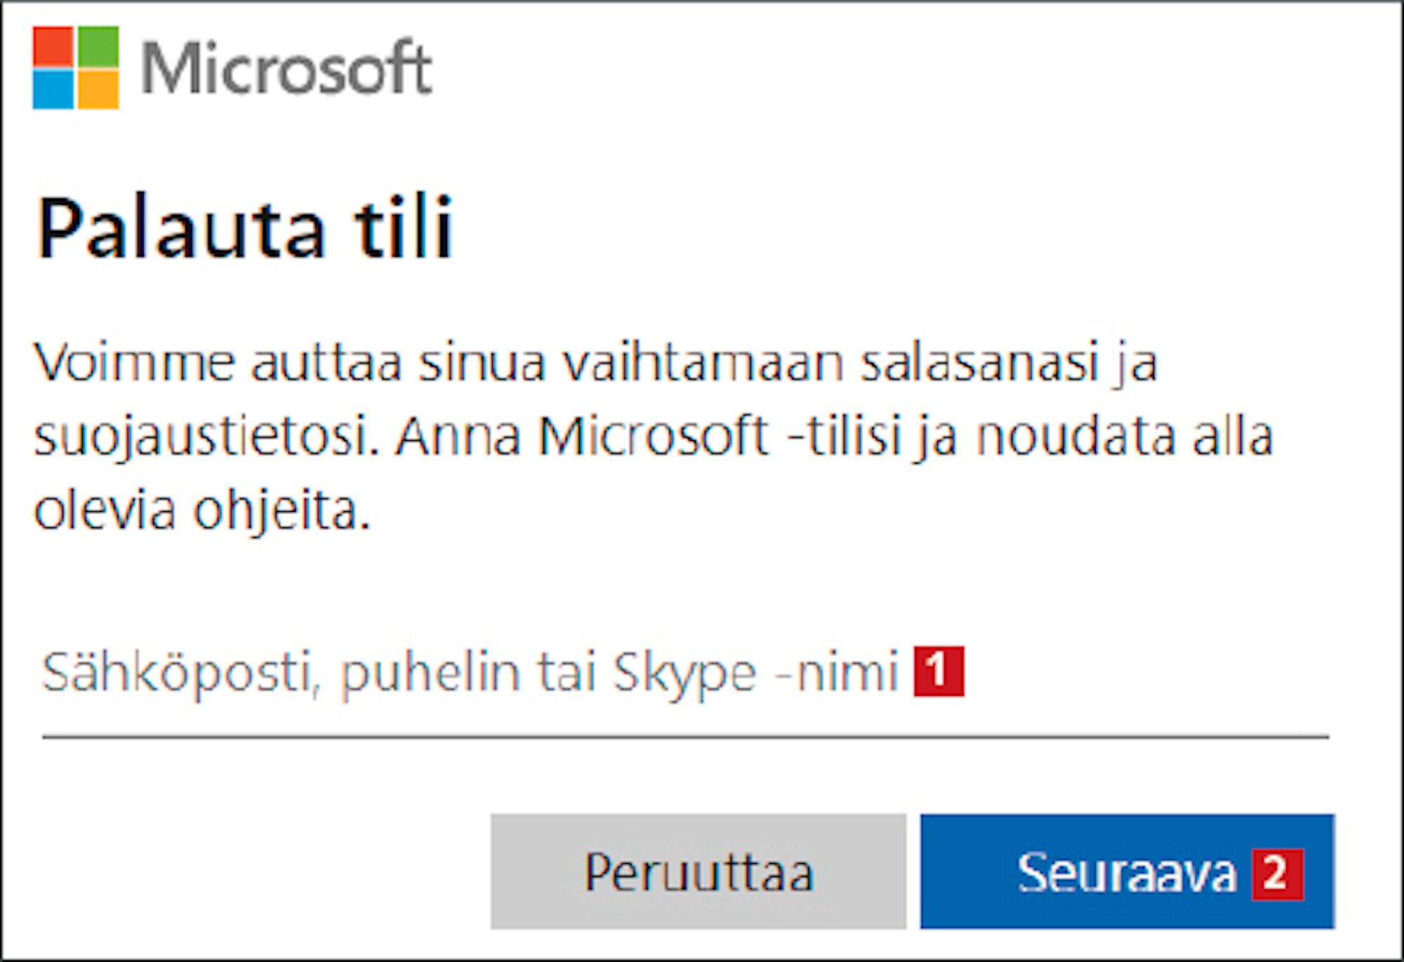Click the red badge numbered 1
Image resolution: width=1404 pixels, height=962 pixels.
[x=939, y=672]
